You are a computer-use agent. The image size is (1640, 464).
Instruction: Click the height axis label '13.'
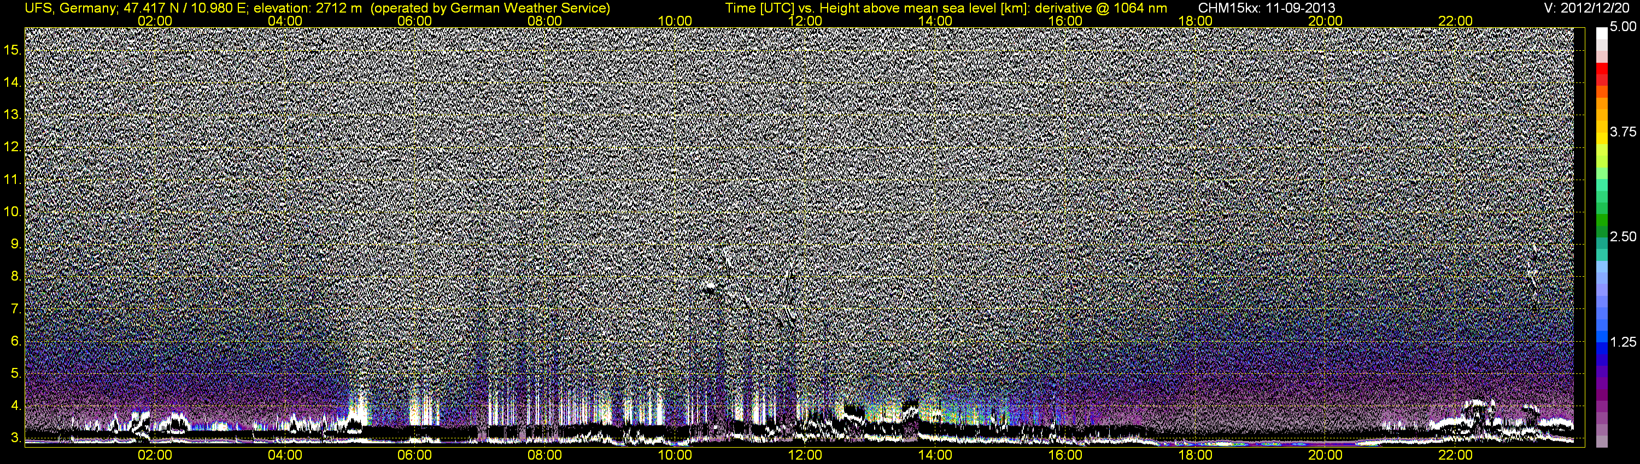pyautogui.click(x=12, y=115)
